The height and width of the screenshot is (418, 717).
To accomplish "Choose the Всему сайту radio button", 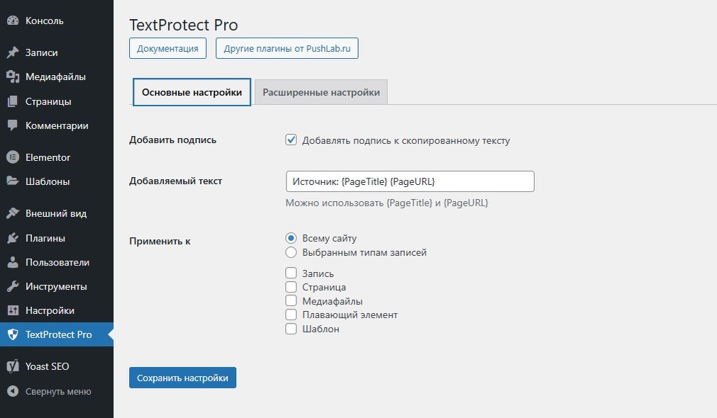I will pyautogui.click(x=291, y=238).
